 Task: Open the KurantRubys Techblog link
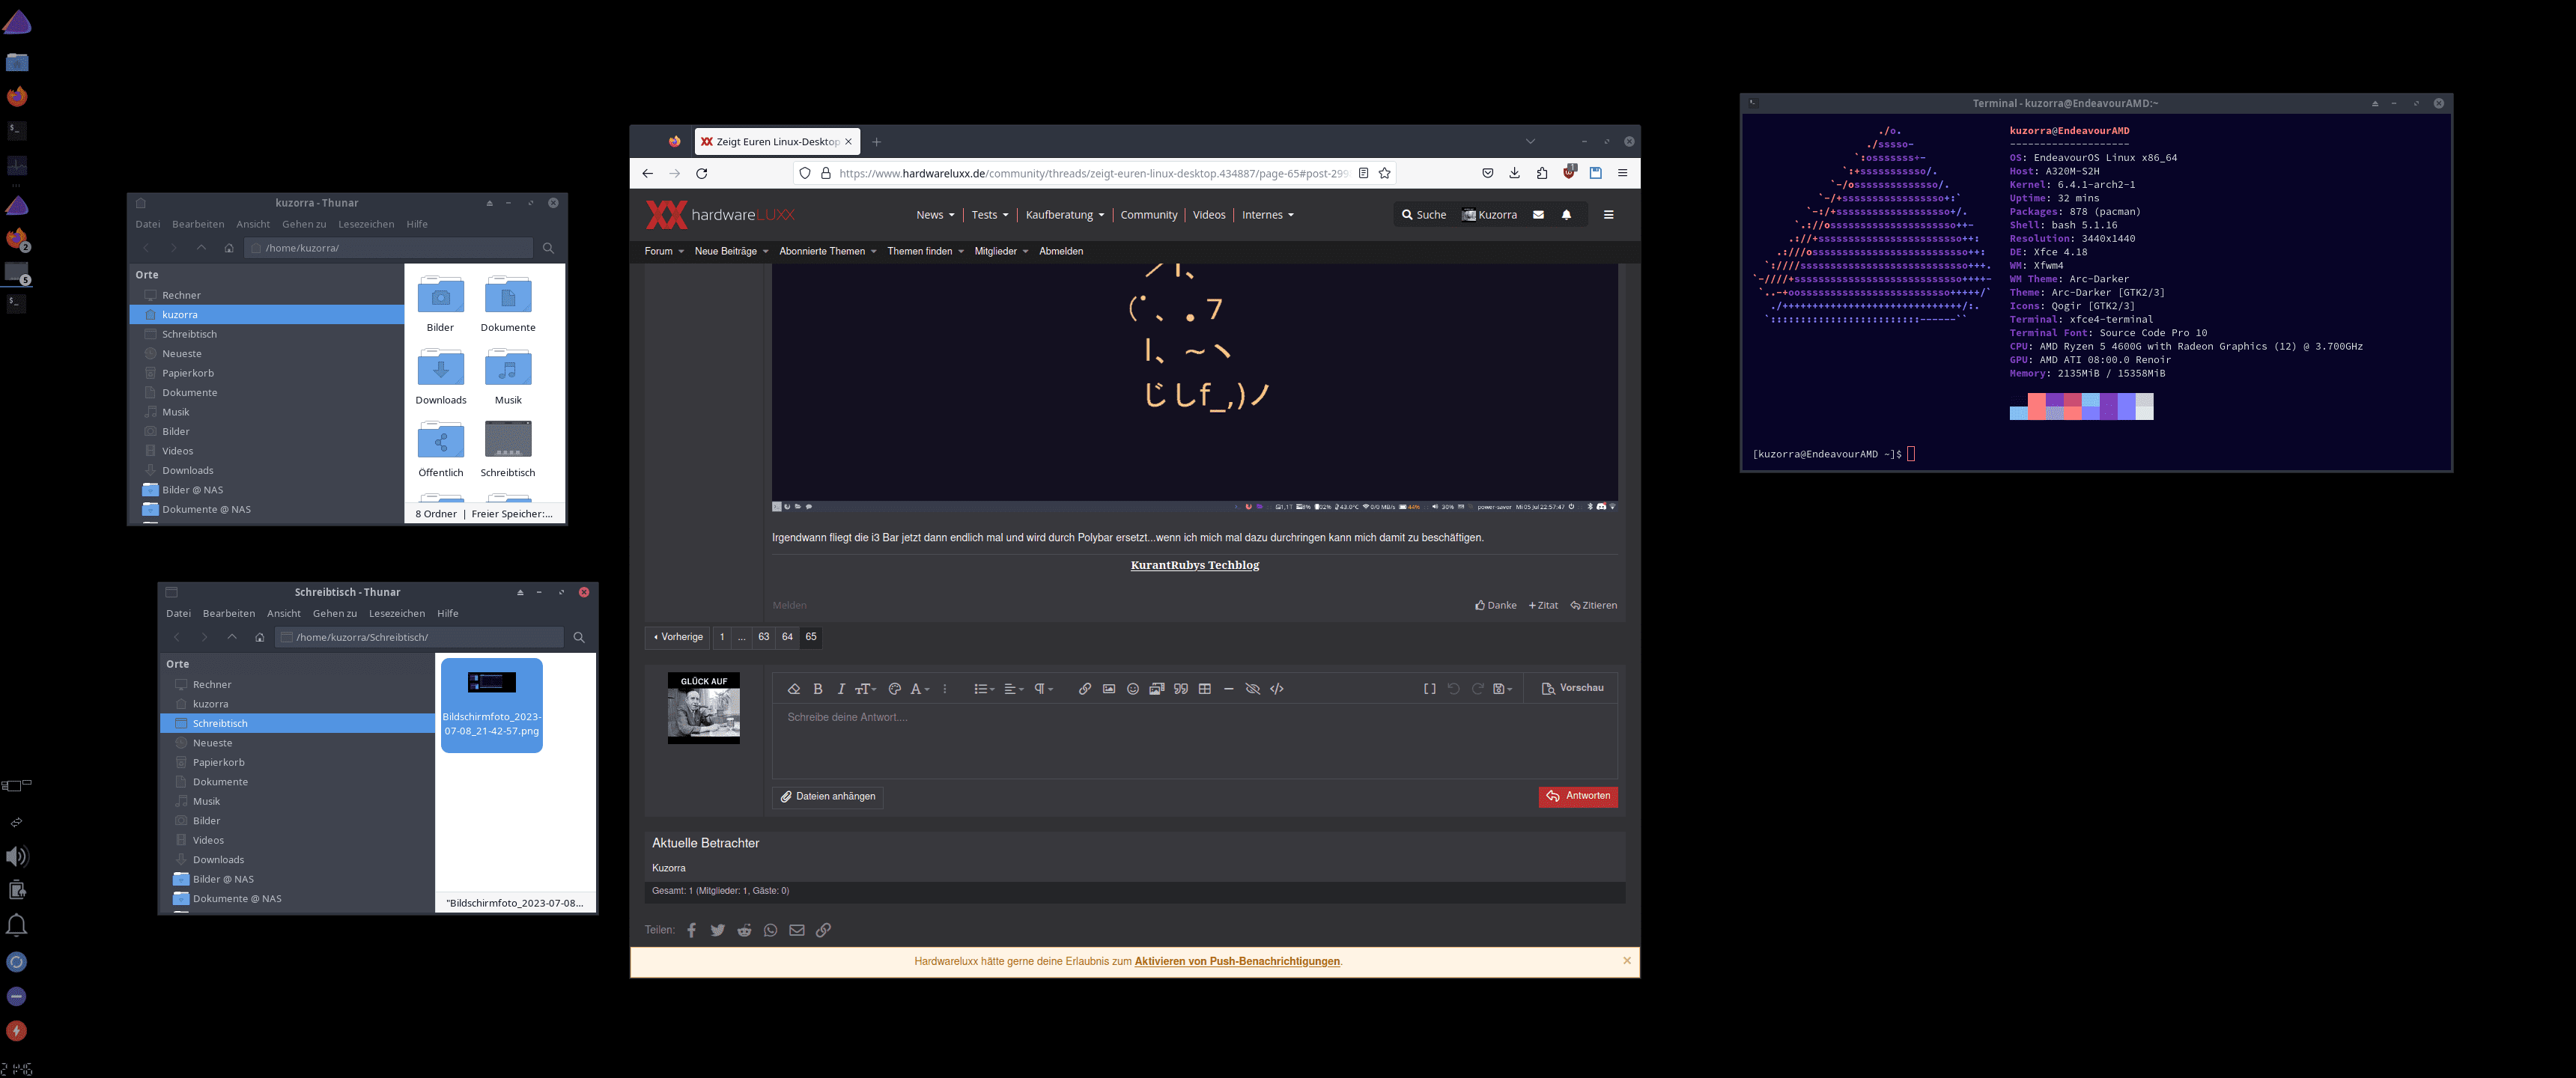click(1194, 565)
